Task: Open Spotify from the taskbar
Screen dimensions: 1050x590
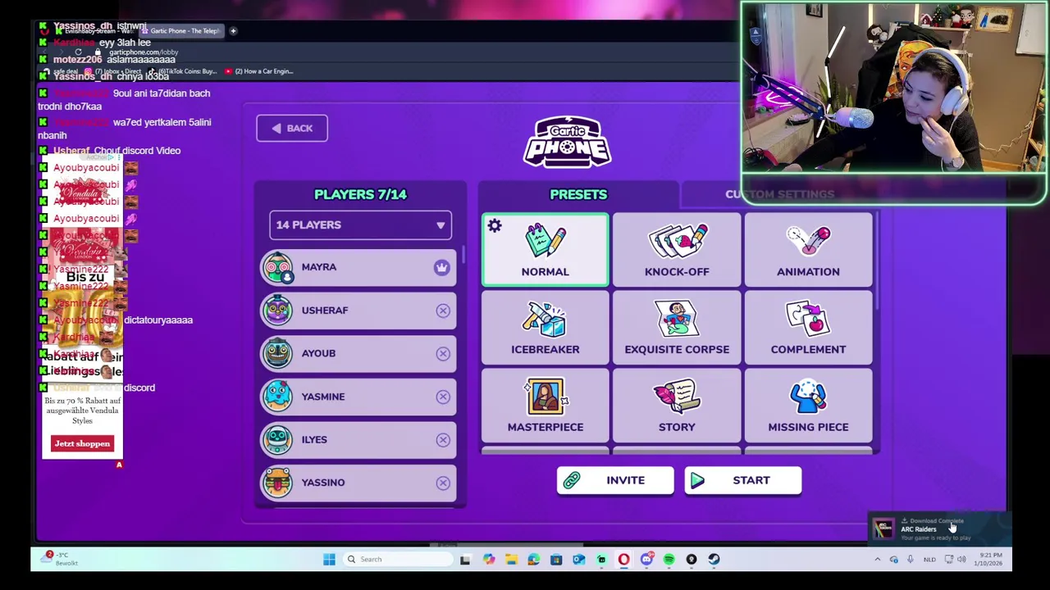Action: (669, 560)
